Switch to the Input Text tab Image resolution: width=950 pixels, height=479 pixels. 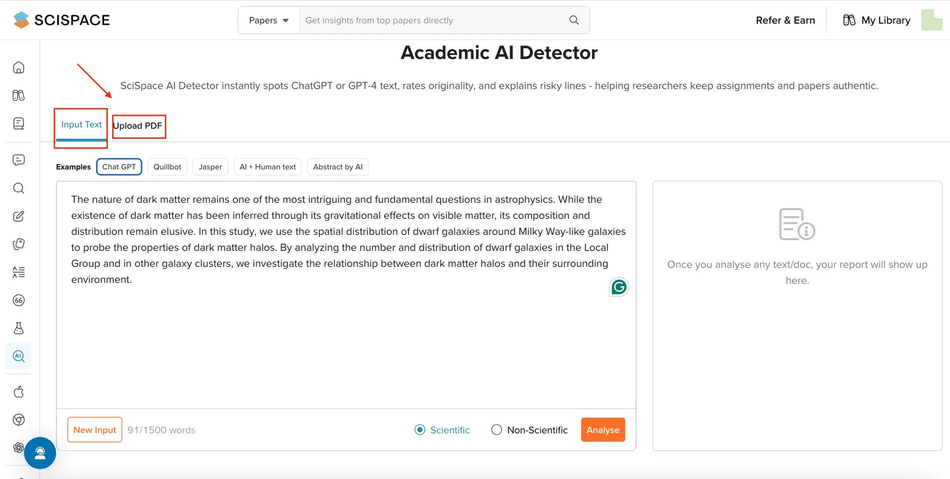click(81, 124)
